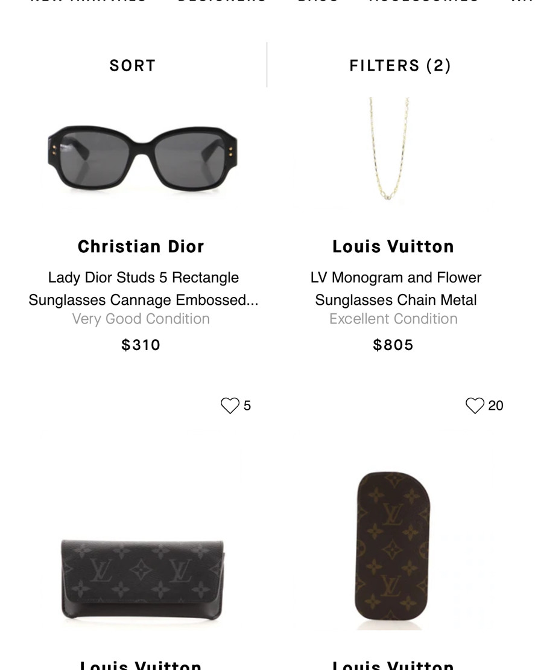
Task: Open Lady Dior Studs 5 Rectangle Sunglasses listing
Action: coord(143,289)
